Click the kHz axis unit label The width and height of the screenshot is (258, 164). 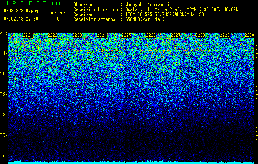tap(4, 33)
